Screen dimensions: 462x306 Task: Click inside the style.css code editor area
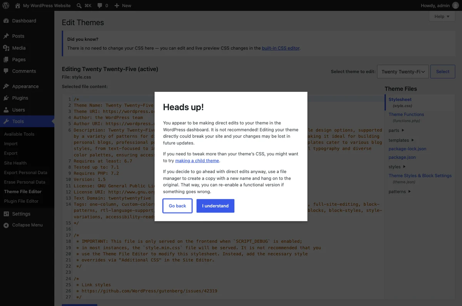click(x=223, y=197)
